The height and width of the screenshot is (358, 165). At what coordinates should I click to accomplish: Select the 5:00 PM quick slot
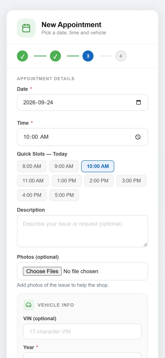tap(64, 195)
